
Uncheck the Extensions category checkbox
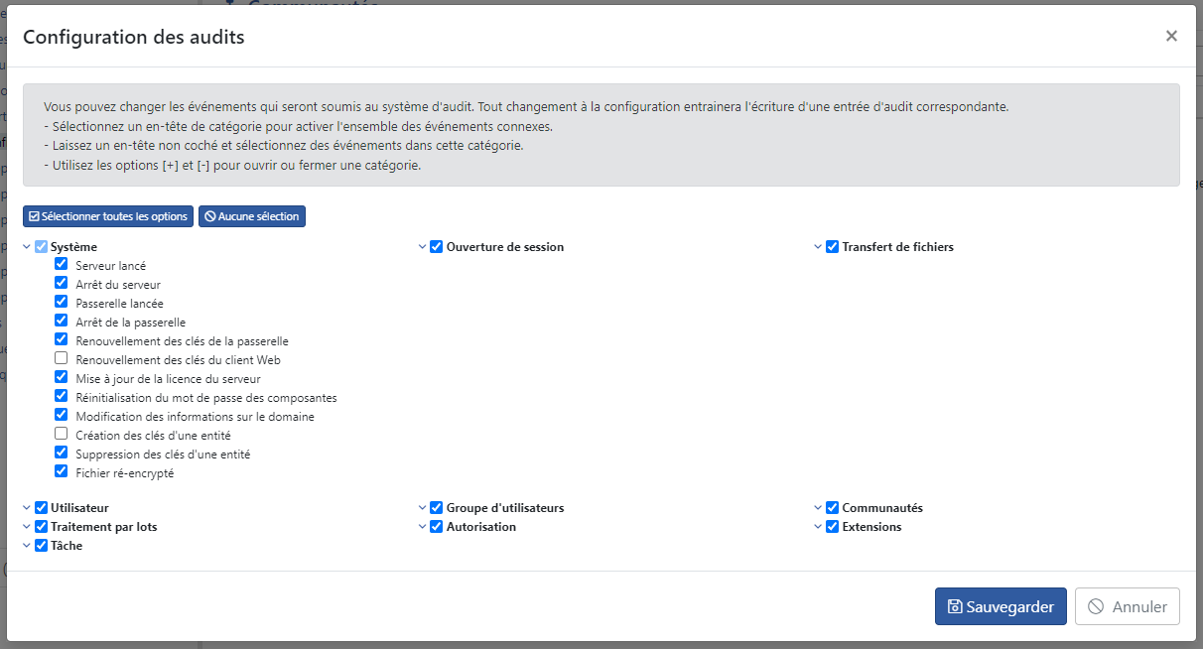click(x=833, y=526)
